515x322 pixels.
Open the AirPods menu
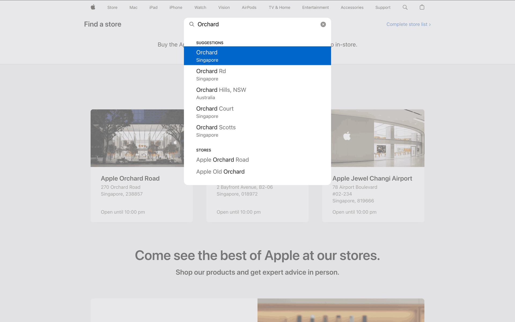(249, 8)
